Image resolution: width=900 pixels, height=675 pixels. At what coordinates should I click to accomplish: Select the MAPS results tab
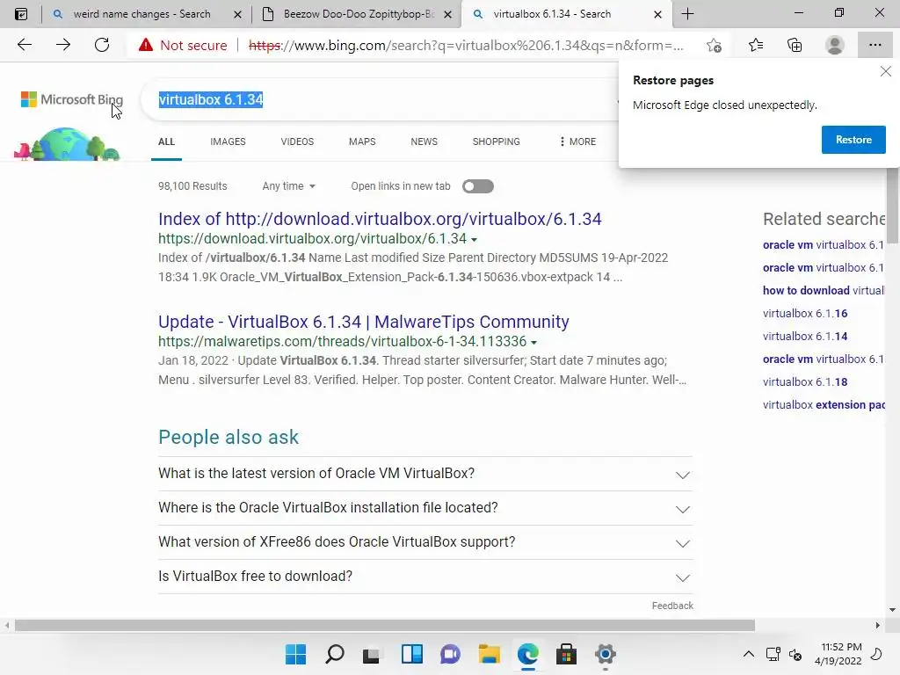[x=362, y=142]
